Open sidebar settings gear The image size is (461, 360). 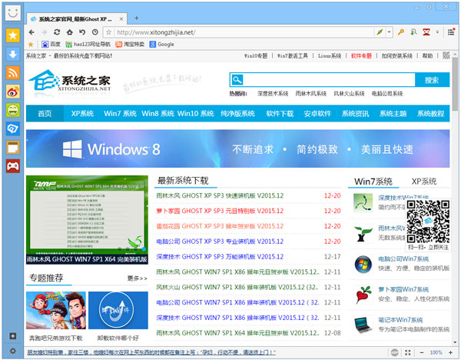click(13, 351)
